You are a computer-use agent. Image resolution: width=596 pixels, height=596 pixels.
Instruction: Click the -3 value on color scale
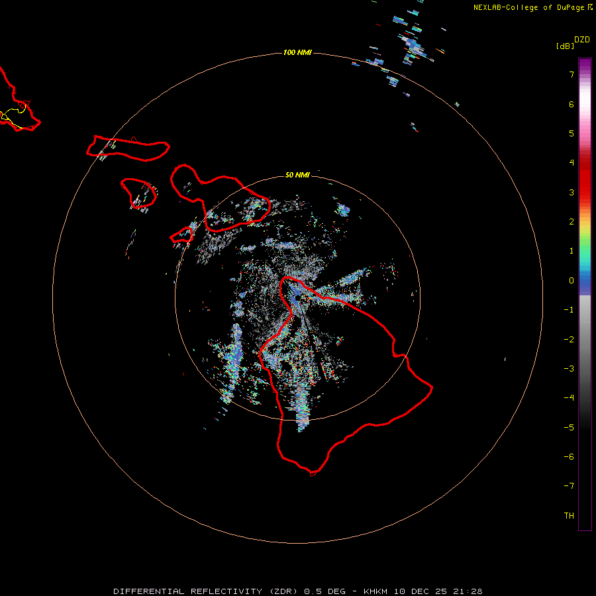(x=569, y=368)
